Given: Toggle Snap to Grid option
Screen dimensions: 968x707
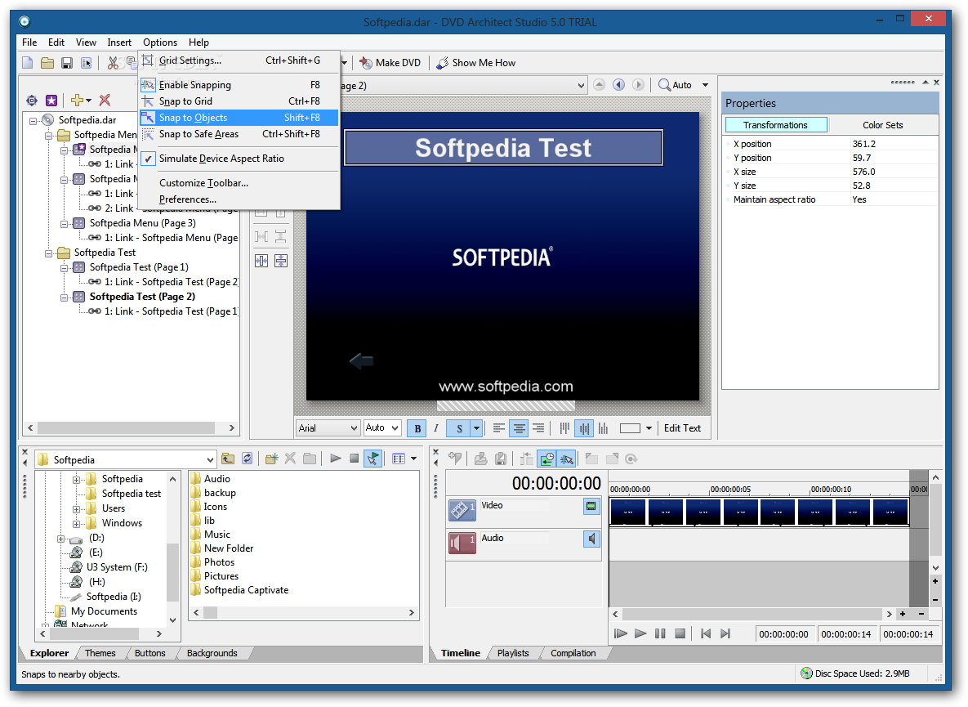Looking at the screenshot, I should (239, 101).
